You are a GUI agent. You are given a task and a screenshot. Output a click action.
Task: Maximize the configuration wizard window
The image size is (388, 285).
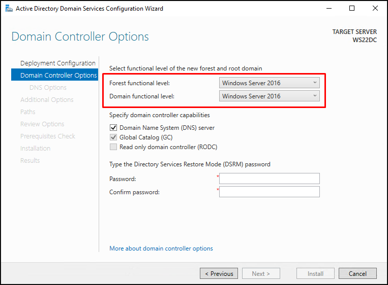click(352, 9)
